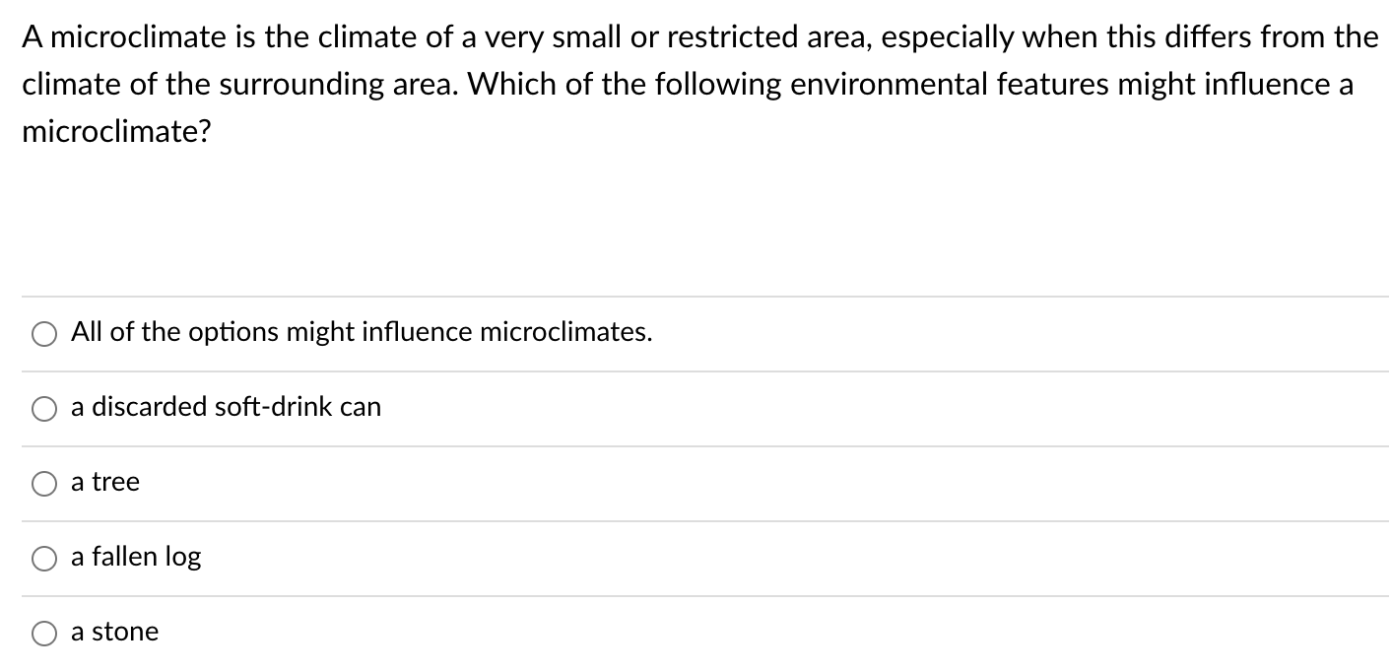Click the 'All of the options might influence microclimates.' label

(362, 333)
